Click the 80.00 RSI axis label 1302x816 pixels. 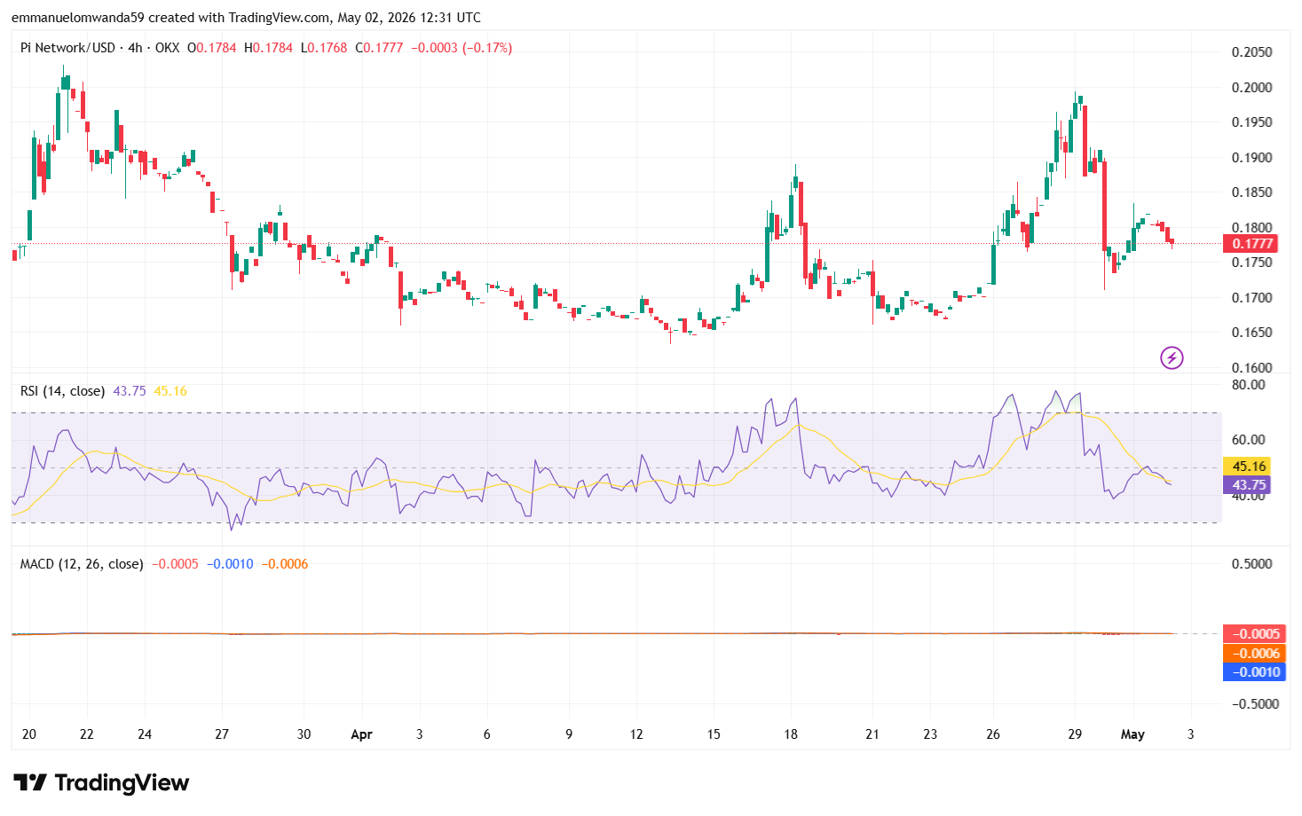1248,385
